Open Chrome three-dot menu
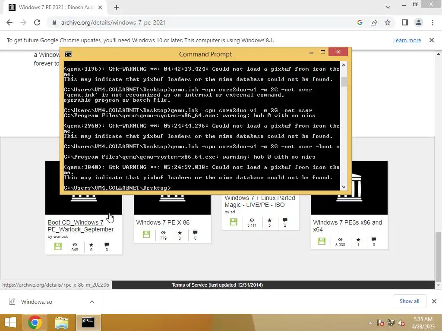The height and width of the screenshot is (331, 442). tap(433, 22)
